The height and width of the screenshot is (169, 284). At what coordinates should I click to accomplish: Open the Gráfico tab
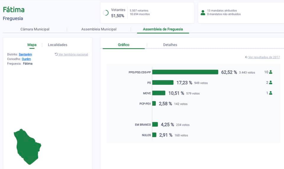tap(124, 45)
